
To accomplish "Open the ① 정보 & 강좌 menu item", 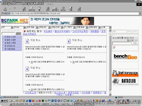I will [12, 37].
